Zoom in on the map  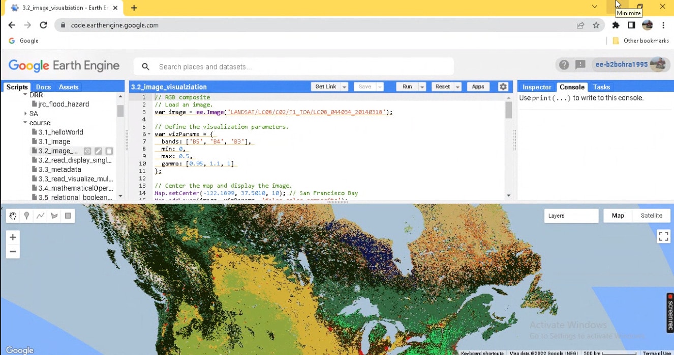click(x=13, y=237)
